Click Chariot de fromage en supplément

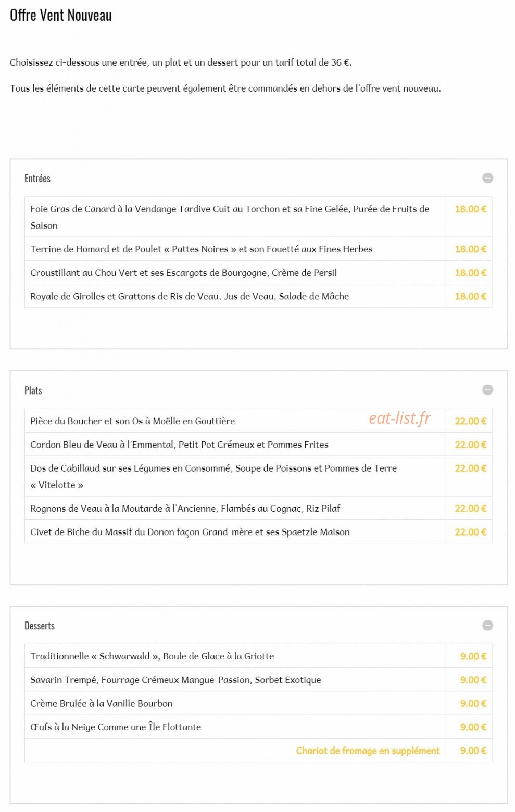click(368, 751)
